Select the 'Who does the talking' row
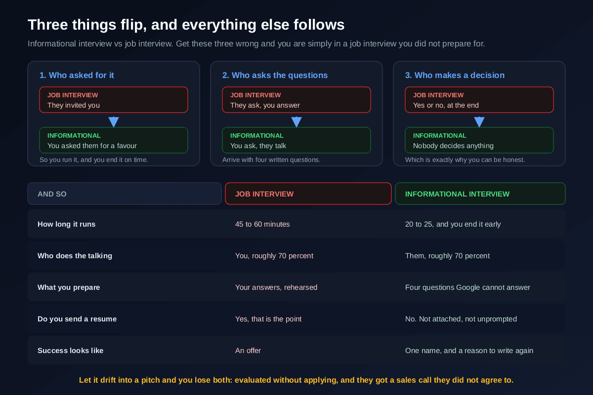Image resolution: width=593 pixels, height=395 pixels. tap(296, 255)
